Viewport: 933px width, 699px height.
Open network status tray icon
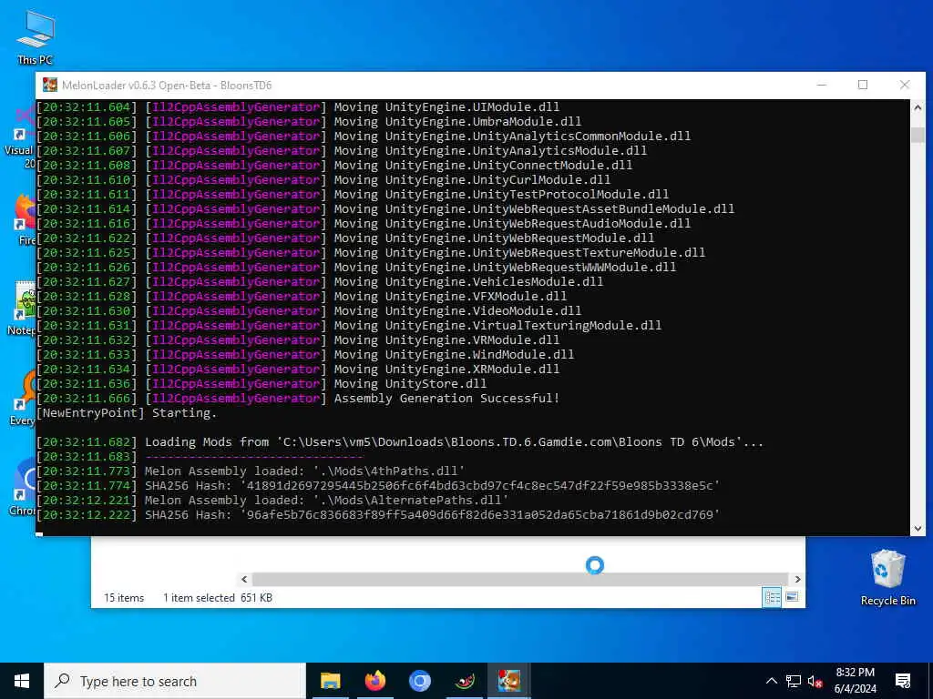794,681
